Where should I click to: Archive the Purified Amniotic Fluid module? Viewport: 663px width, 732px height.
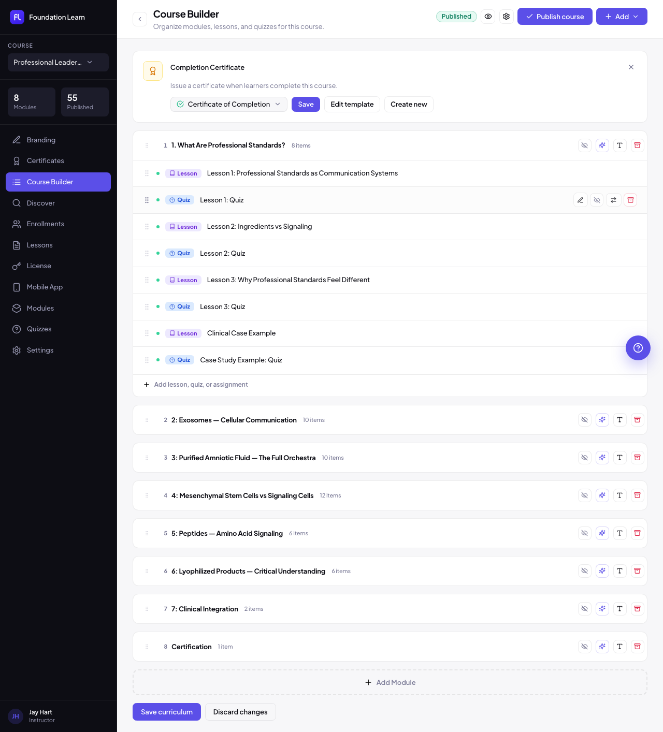pos(638,458)
